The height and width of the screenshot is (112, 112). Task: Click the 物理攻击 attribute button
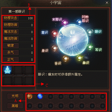[x=11, y=18]
